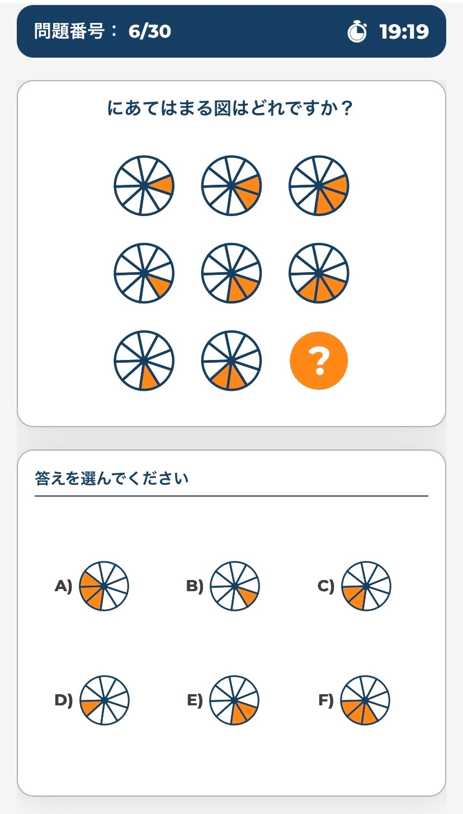Image resolution: width=463 pixels, height=814 pixels.
Task: Click the 問題番号 6/30 counter
Action: click(103, 31)
